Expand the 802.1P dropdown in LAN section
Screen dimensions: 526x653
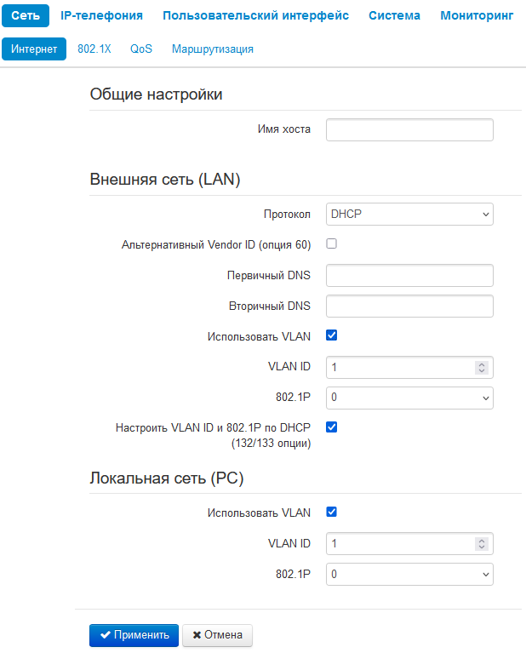pyautogui.click(x=409, y=398)
